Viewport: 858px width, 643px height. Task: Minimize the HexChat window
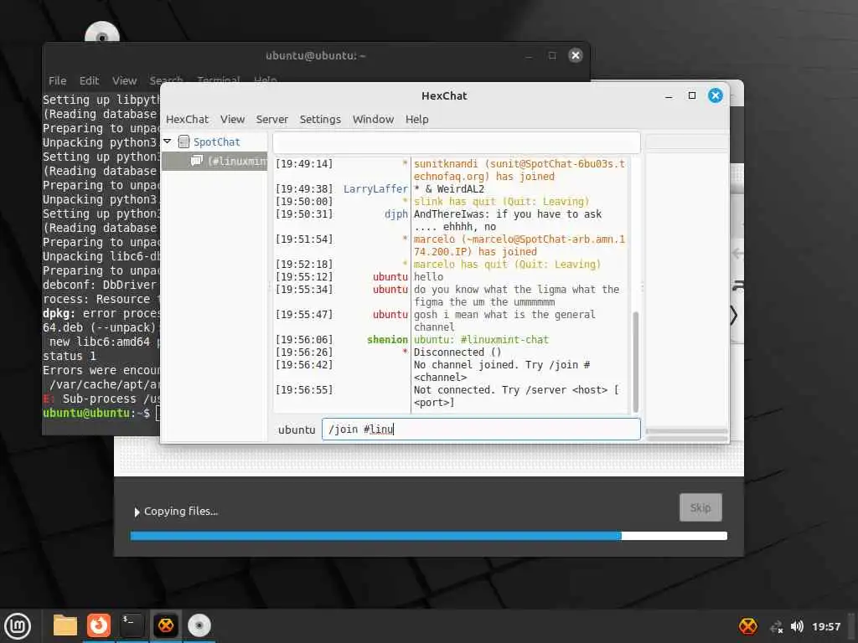tap(668, 96)
